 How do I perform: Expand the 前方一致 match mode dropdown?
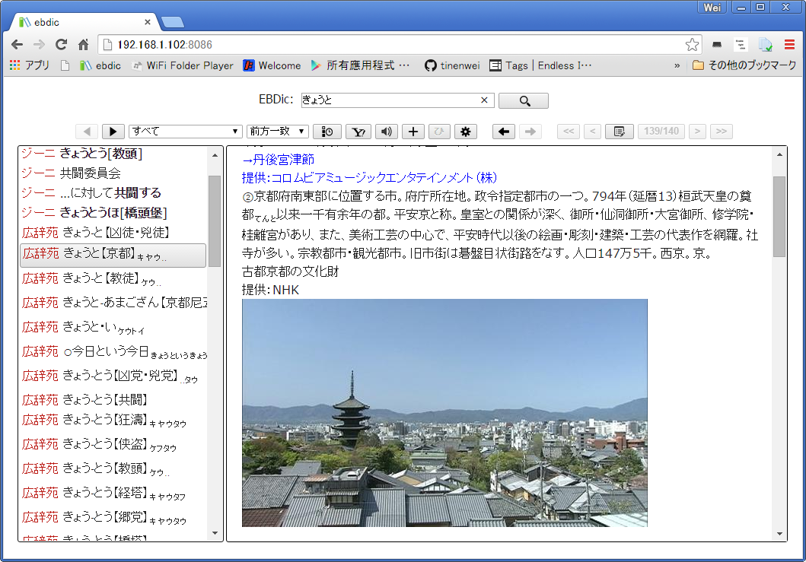[277, 132]
